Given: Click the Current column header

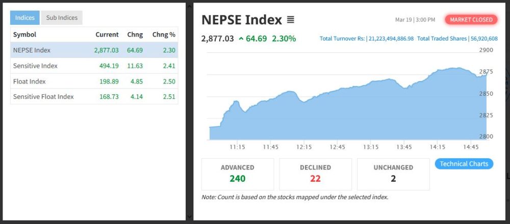Looking at the screenshot, I should [x=107, y=35].
